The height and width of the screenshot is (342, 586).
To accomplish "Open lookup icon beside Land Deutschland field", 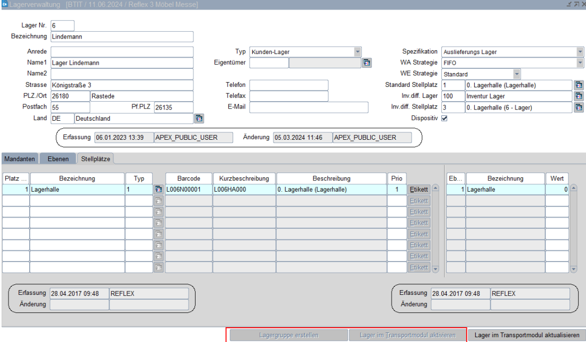I will tap(199, 119).
